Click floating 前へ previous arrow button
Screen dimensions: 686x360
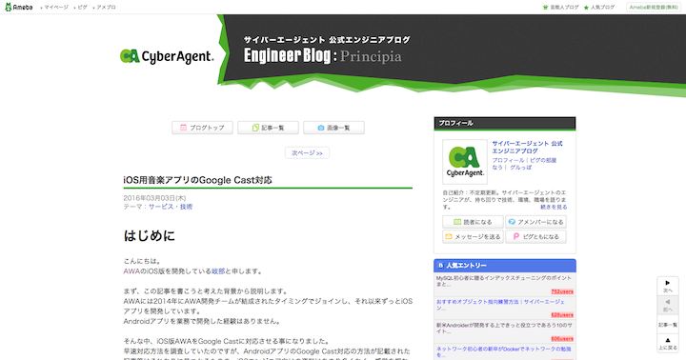[668, 305]
